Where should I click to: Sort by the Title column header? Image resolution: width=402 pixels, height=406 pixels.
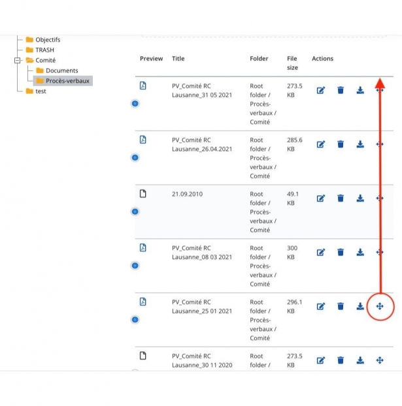click(x=178, y=59)
